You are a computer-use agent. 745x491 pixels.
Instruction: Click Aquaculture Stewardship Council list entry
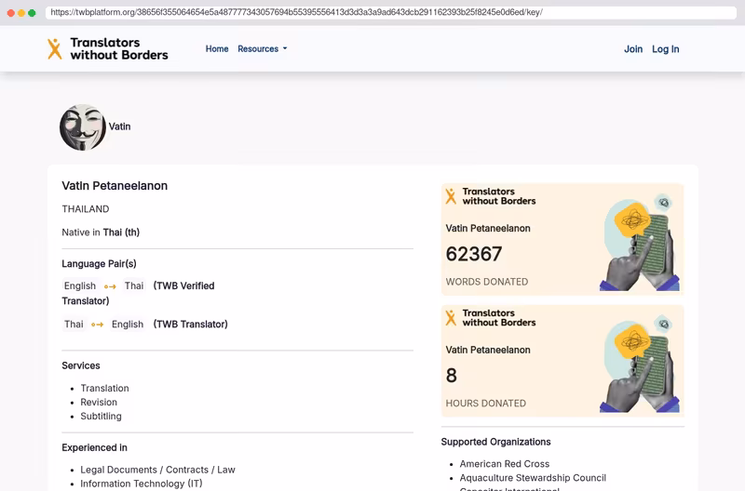click(x=533, y=478)
